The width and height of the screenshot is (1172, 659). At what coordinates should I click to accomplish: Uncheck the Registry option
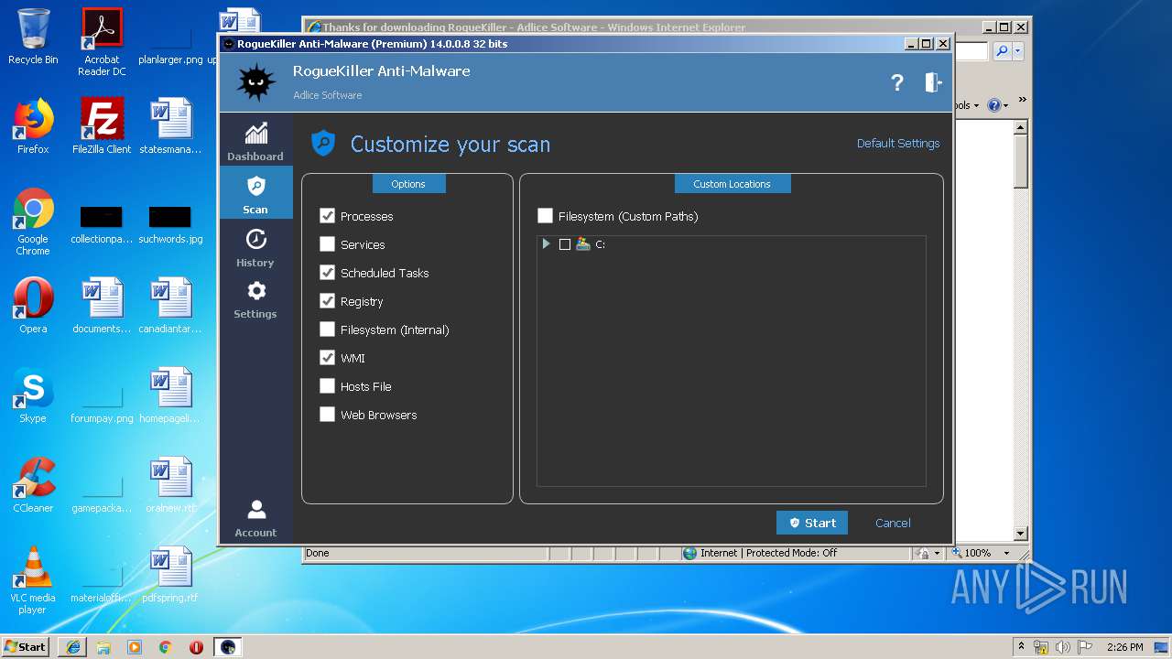tap(327, 301)
